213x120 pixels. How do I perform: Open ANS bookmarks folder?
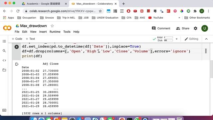[x=140, y=18]
